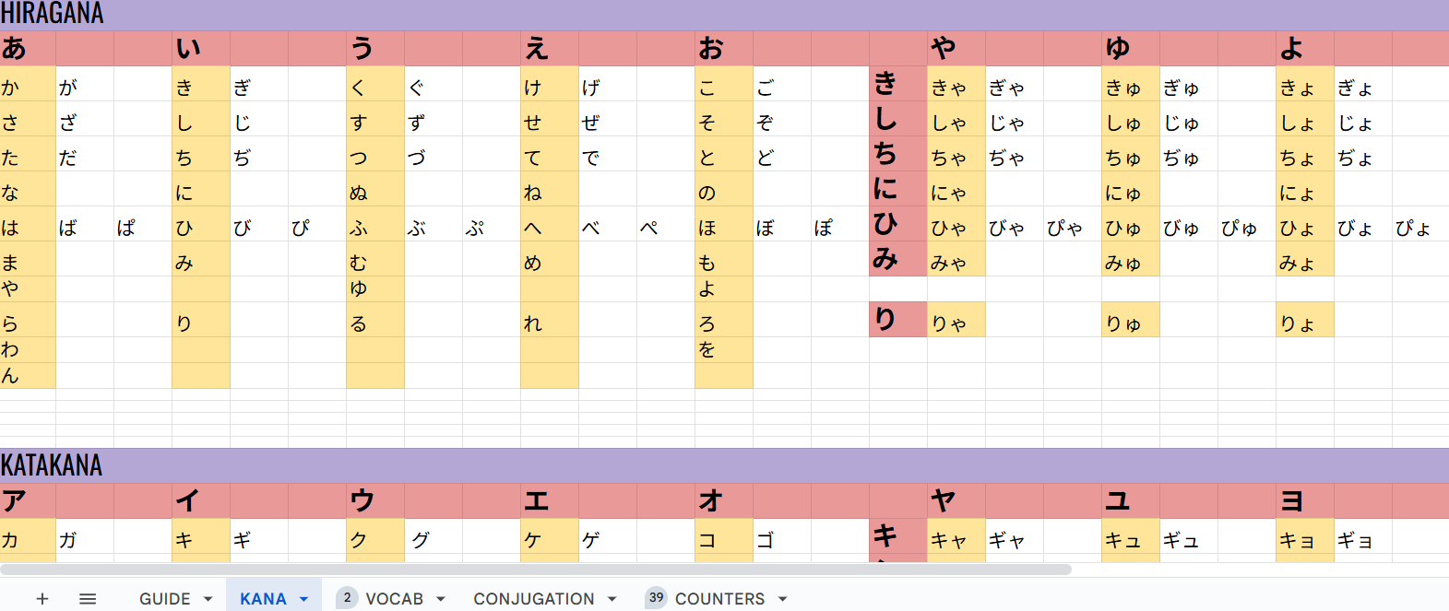Open the all sheets list icon

pos(88,599)
